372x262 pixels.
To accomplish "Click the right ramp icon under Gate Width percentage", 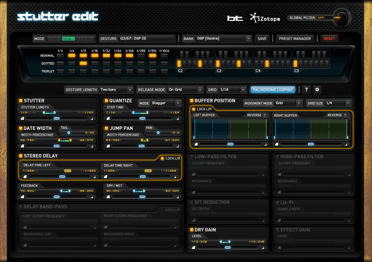I will coord(92,146).
